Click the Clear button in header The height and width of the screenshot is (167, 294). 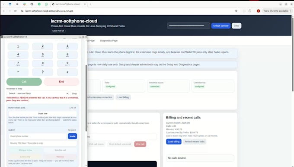point(236,26)
